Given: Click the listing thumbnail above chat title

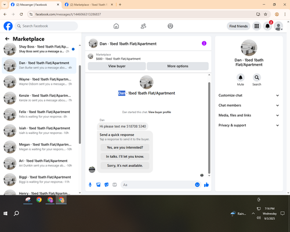Looking at the screenshot, I should coord(147,82).
